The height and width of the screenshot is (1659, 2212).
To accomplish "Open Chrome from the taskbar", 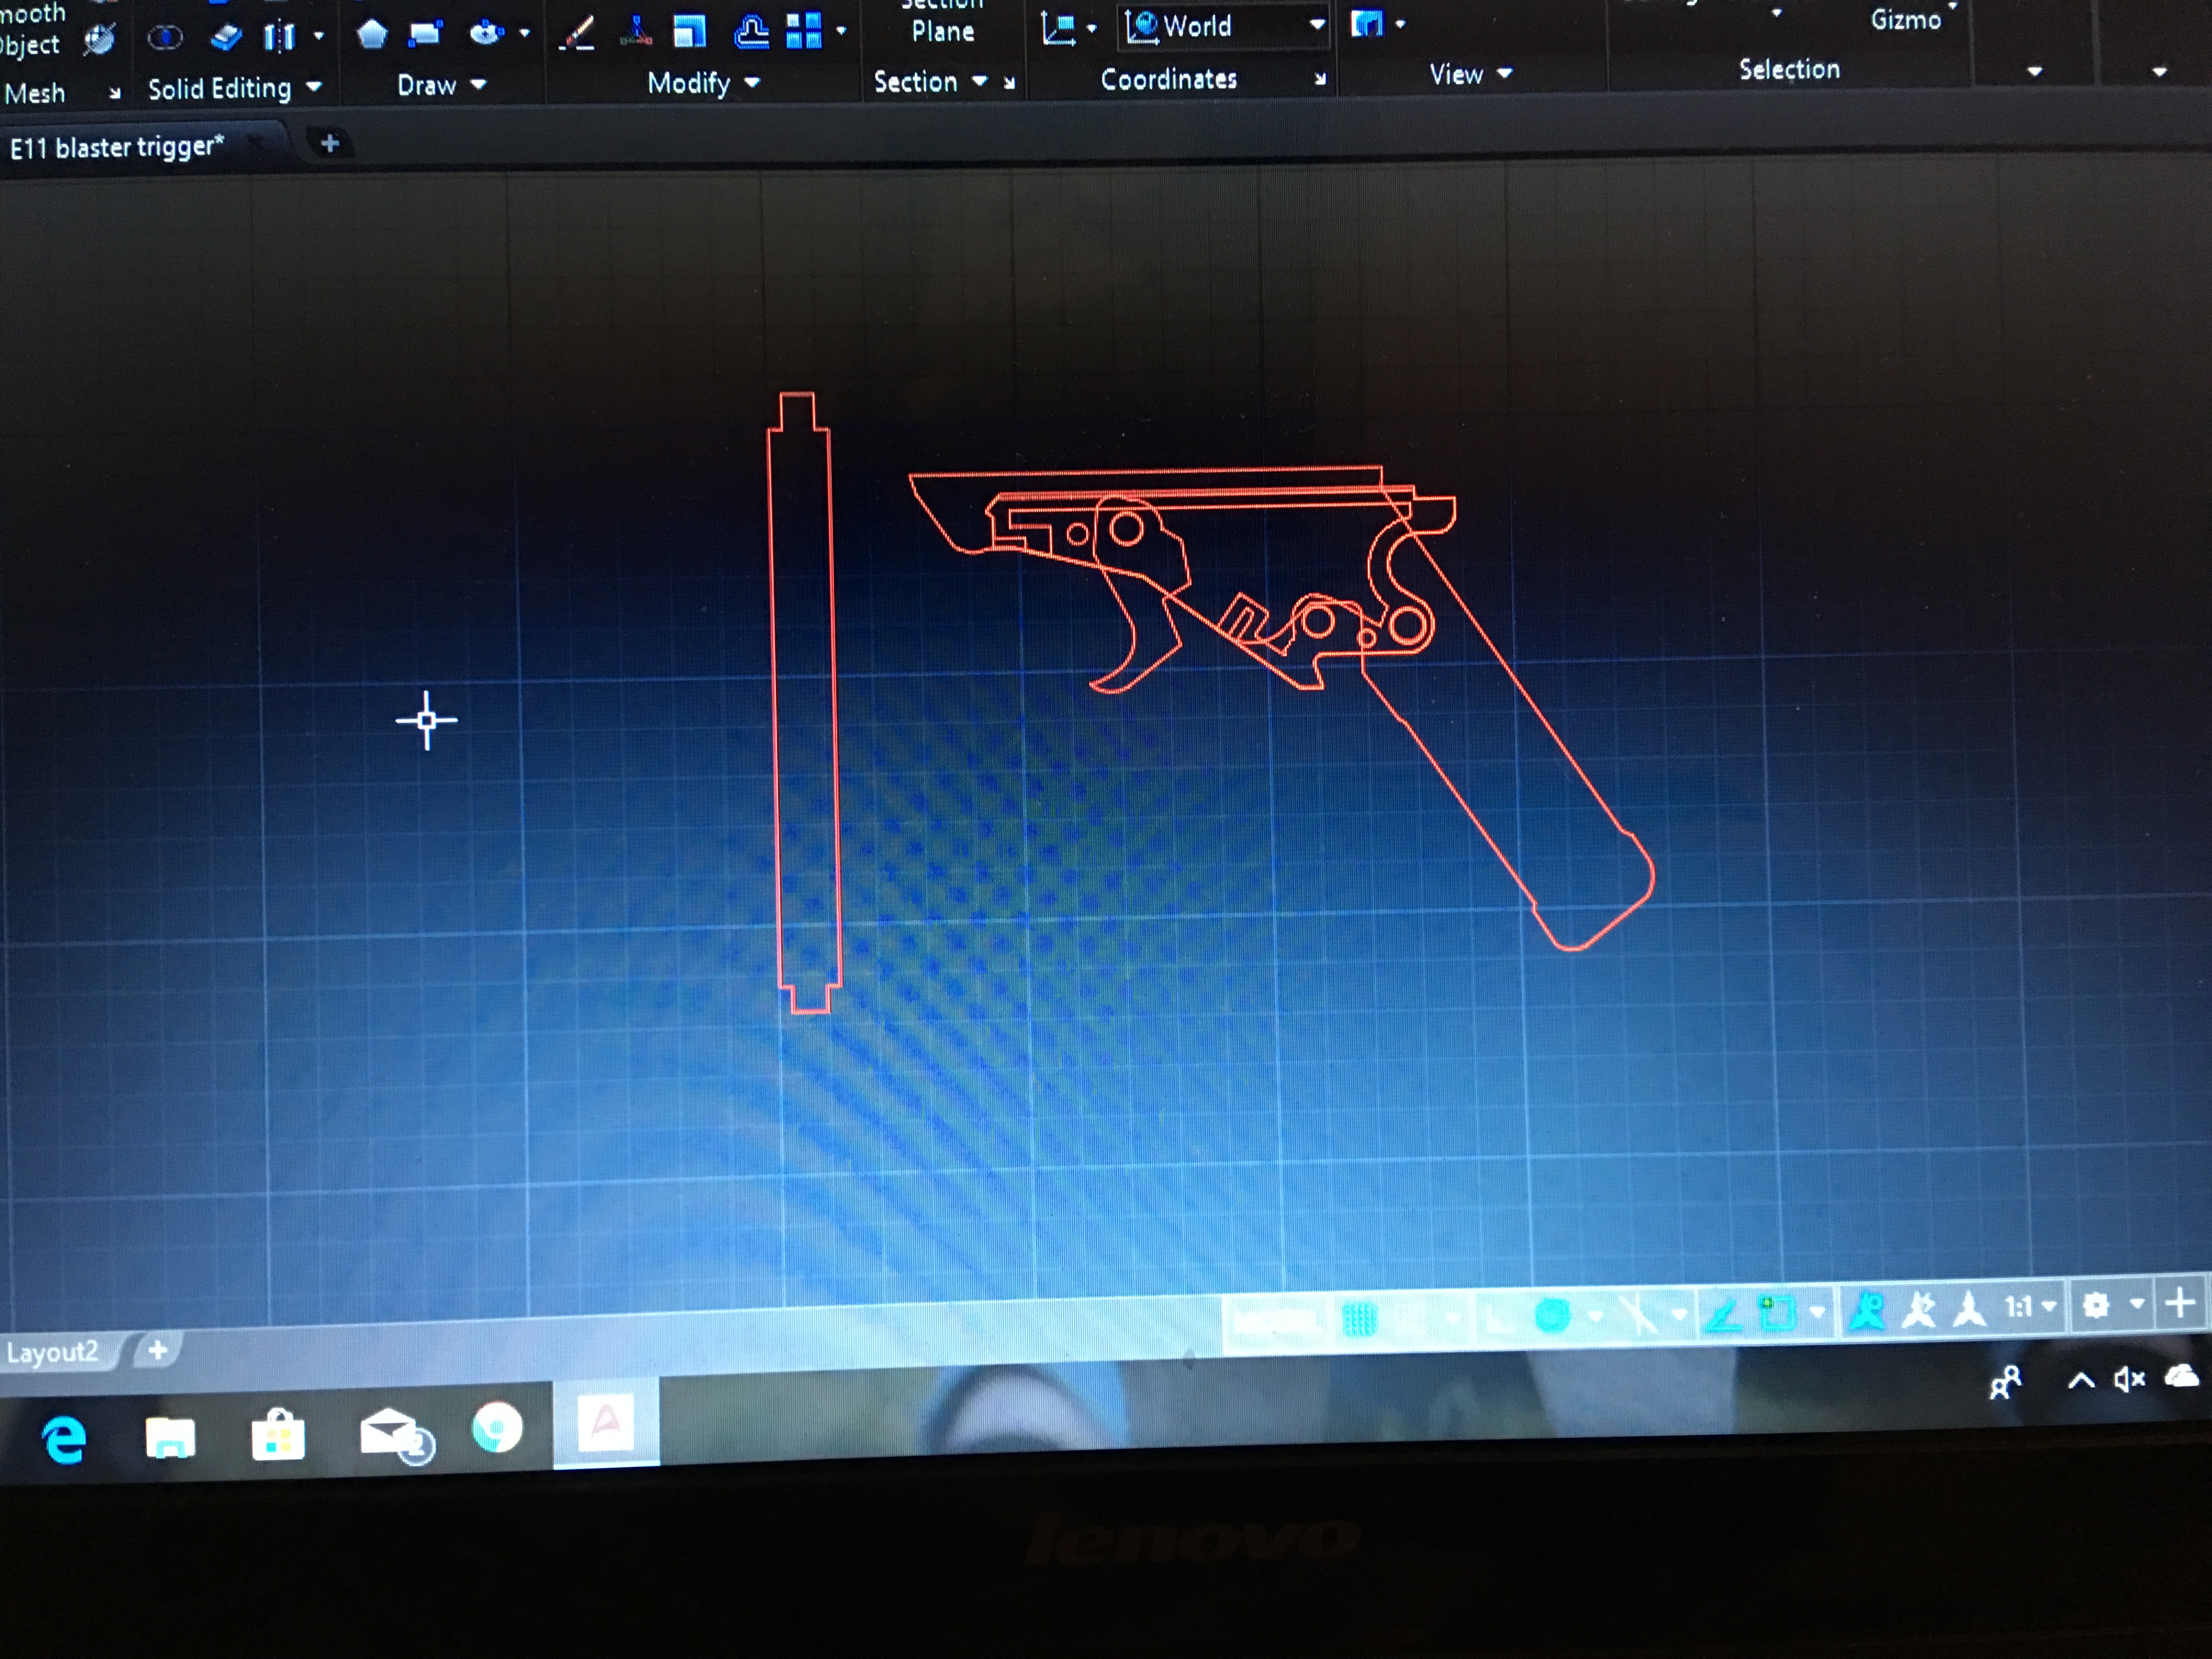I will click(497, 1427).
